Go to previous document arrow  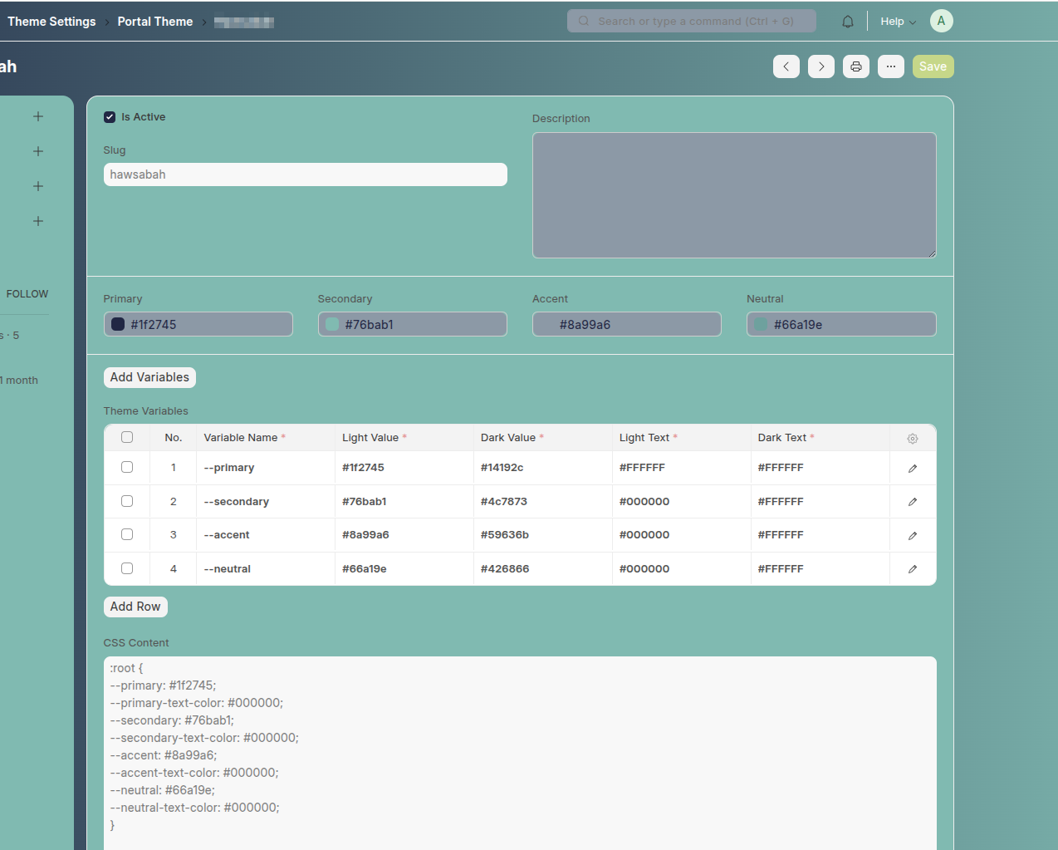pyautogui.click(x=786, y=66)
